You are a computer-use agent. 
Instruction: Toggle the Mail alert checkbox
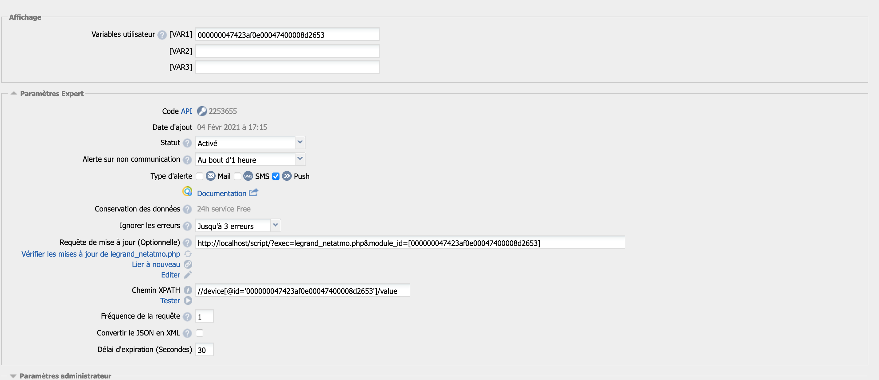click(200, 176)
